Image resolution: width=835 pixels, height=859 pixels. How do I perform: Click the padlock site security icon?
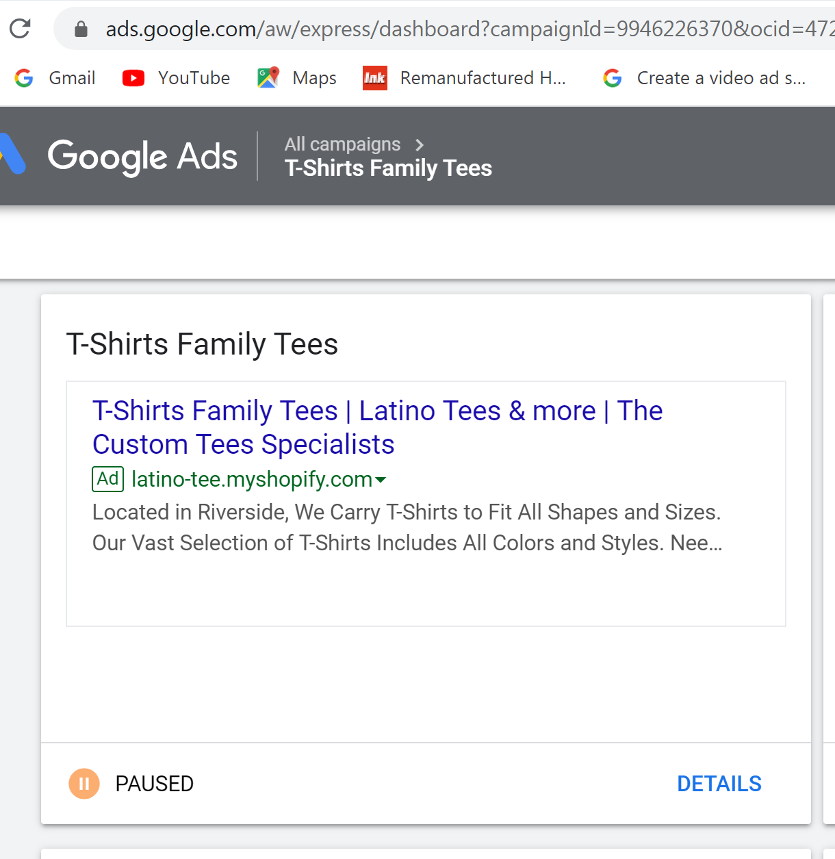pos(81,29)
